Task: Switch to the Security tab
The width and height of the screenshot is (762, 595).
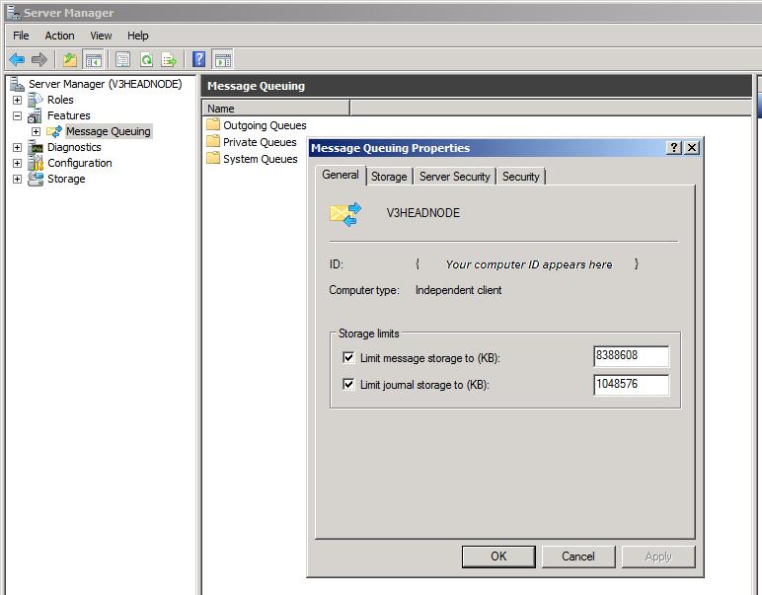Action: pyautogui.click(x=520, y=177)
